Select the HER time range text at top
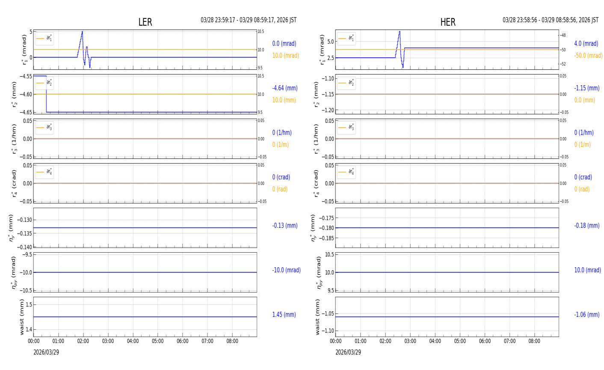 550,20
